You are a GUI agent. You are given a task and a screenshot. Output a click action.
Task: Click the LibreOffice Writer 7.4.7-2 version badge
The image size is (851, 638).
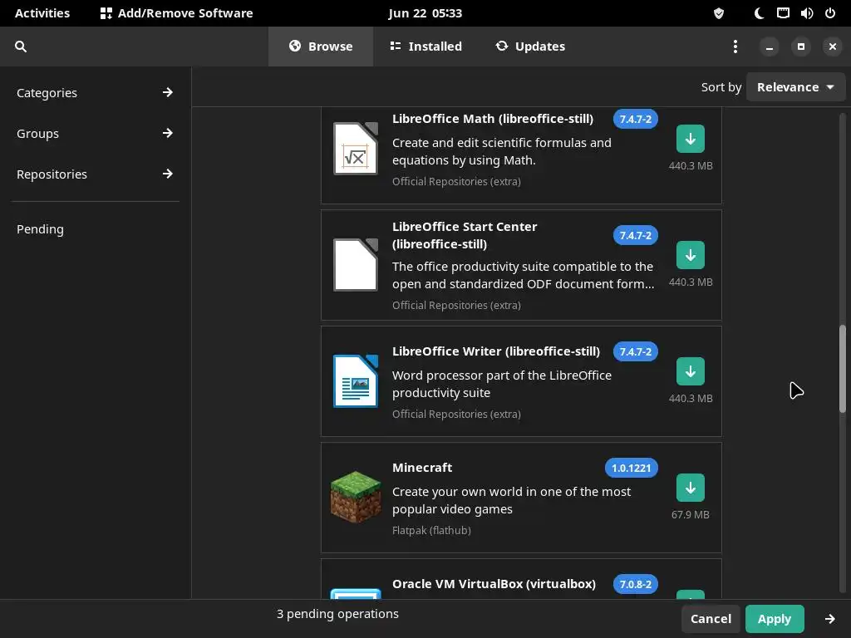636,351
